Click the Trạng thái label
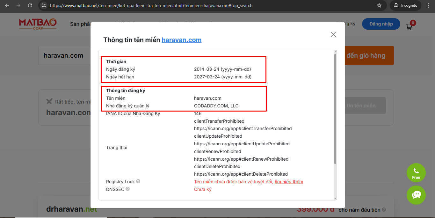Viewport: 435px width, 218px height. click(x=117, y=148)
